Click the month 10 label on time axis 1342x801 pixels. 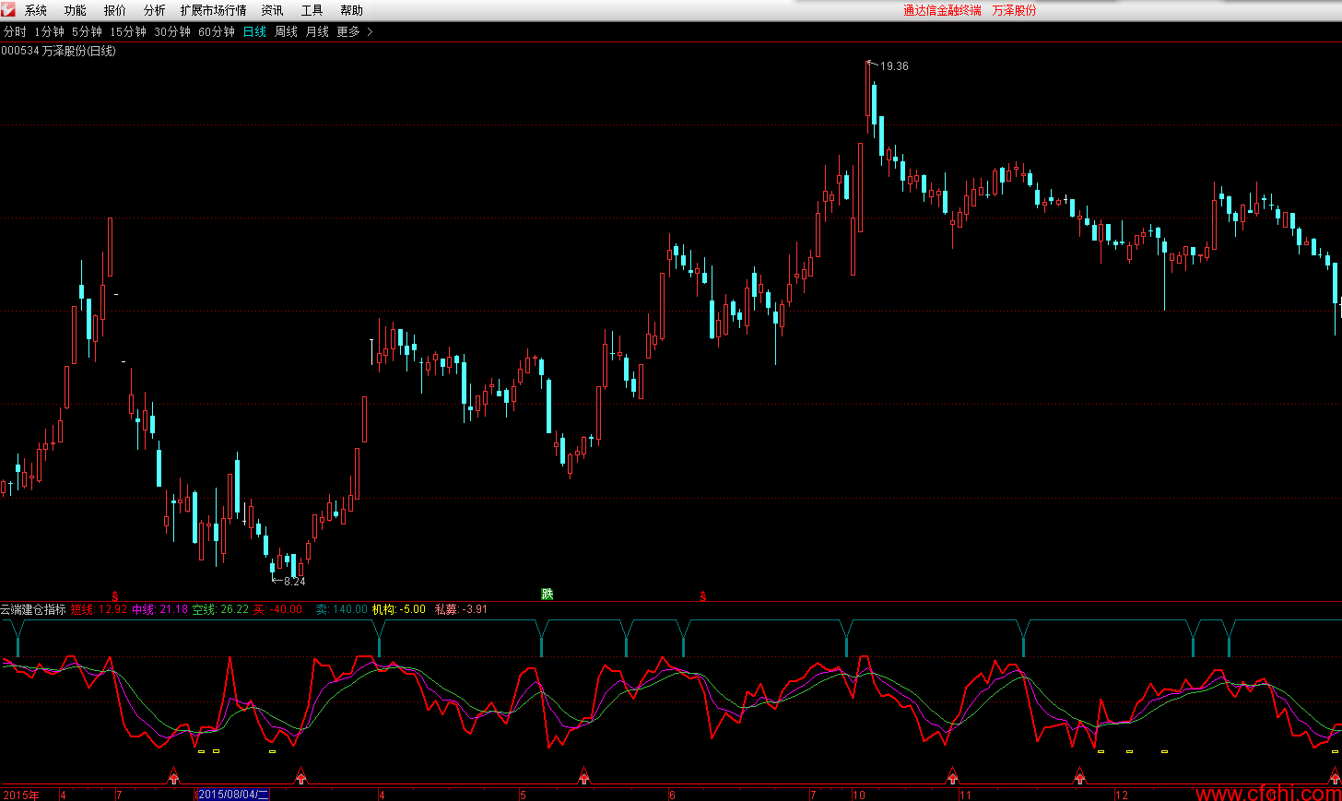pos(859,795)
